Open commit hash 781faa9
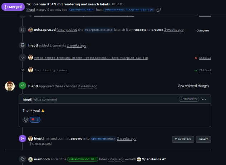The height and width of the screenshot is (165, 226). click(205, 71)
